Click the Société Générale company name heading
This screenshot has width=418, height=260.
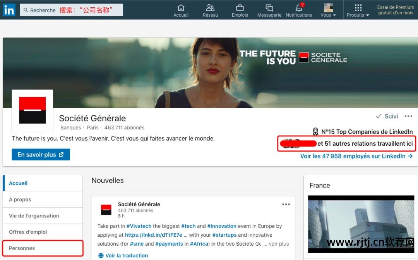(x=92, y=118)
